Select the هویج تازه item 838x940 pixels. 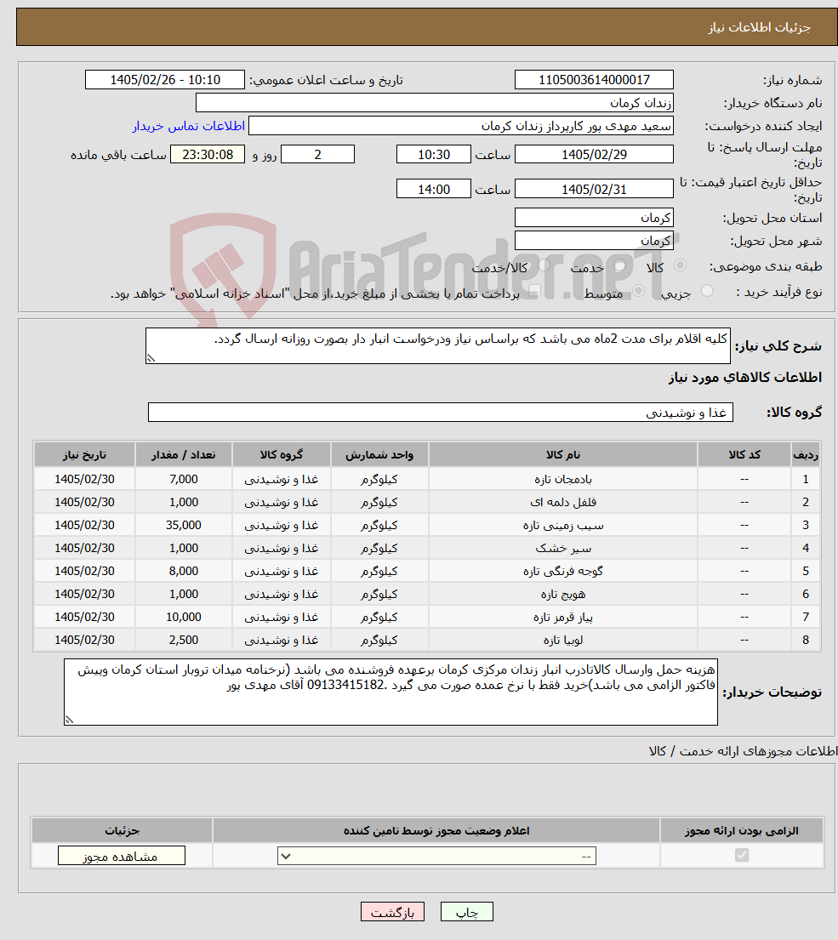point(563,594)
